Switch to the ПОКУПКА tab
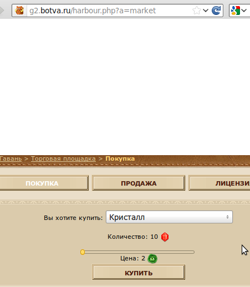Image resolution: width=250 pixels, height=287 pixels. [43, 183]
